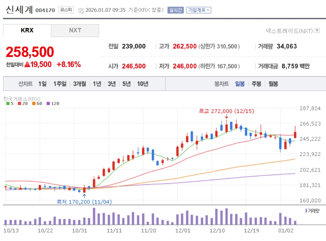Click the lower limit 하한가 167,500 text
Viewport: 326px width, 241px height.
[x=219, y=66]
